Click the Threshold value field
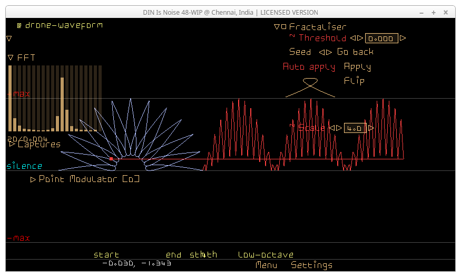 [x=381, y=39]
